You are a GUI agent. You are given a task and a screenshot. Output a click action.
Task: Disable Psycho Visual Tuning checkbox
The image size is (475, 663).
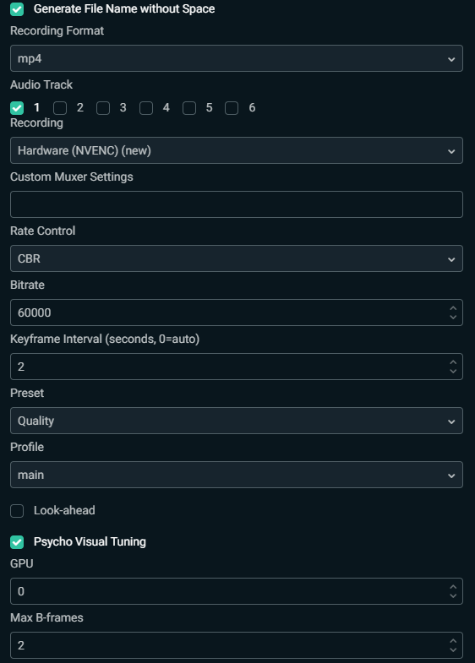click(x=17, y=542)
